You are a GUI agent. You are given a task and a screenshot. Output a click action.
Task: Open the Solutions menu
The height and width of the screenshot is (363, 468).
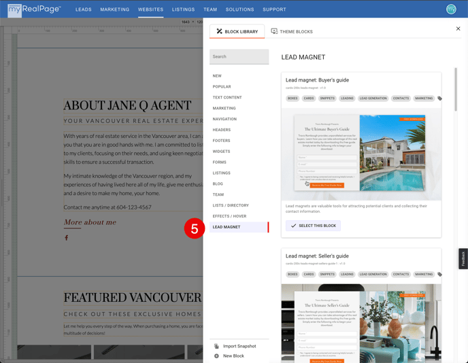239,10
